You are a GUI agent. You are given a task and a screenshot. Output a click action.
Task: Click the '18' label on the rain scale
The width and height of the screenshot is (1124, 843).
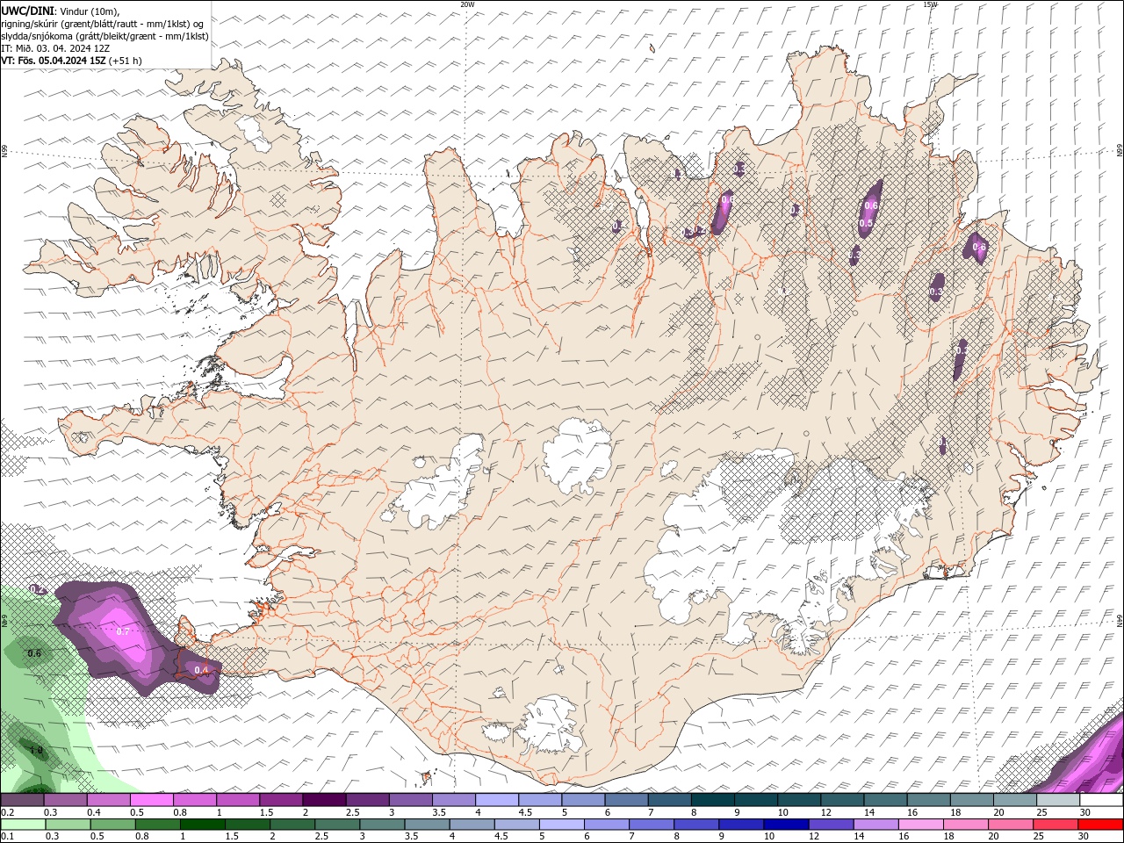pyautogui.click(x=949, y=837)
